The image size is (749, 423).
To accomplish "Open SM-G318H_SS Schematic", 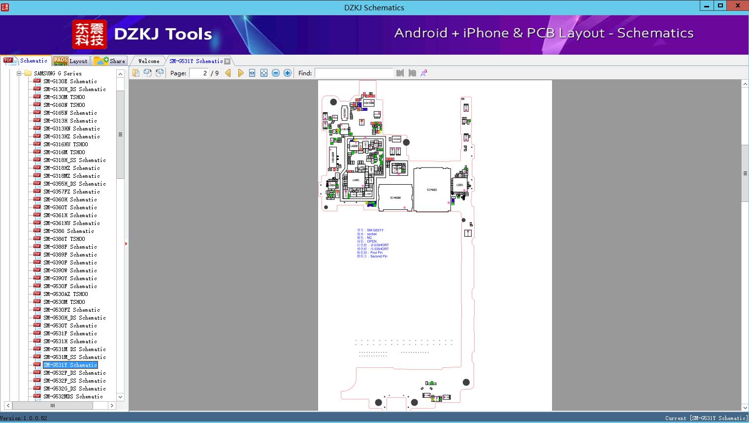I will coord(74,160).
